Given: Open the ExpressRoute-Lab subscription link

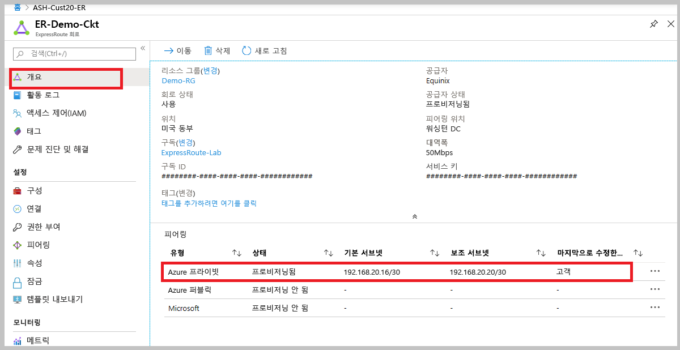Looking at the screenshot, I should pyautogui.click(x=191, y=152).
